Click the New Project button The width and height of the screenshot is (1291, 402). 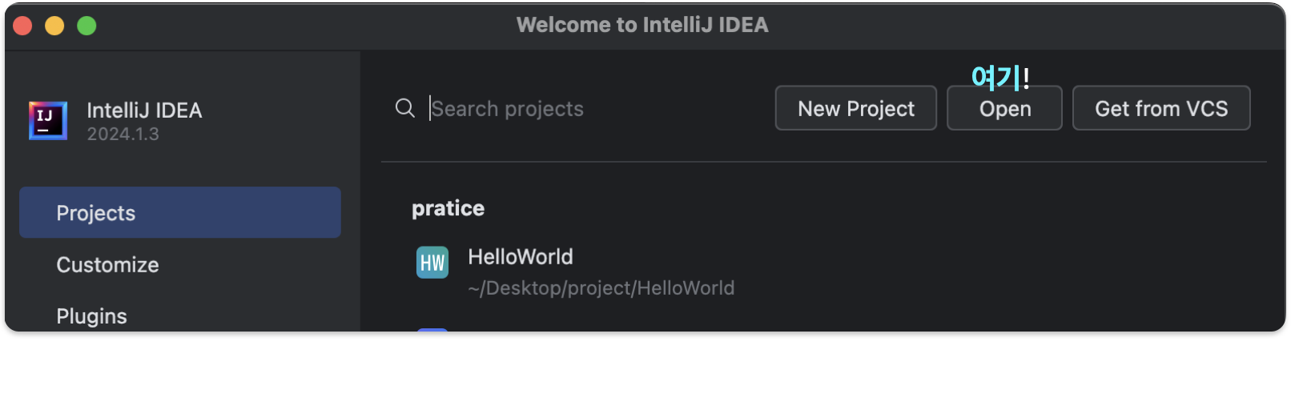coord(855,108)
